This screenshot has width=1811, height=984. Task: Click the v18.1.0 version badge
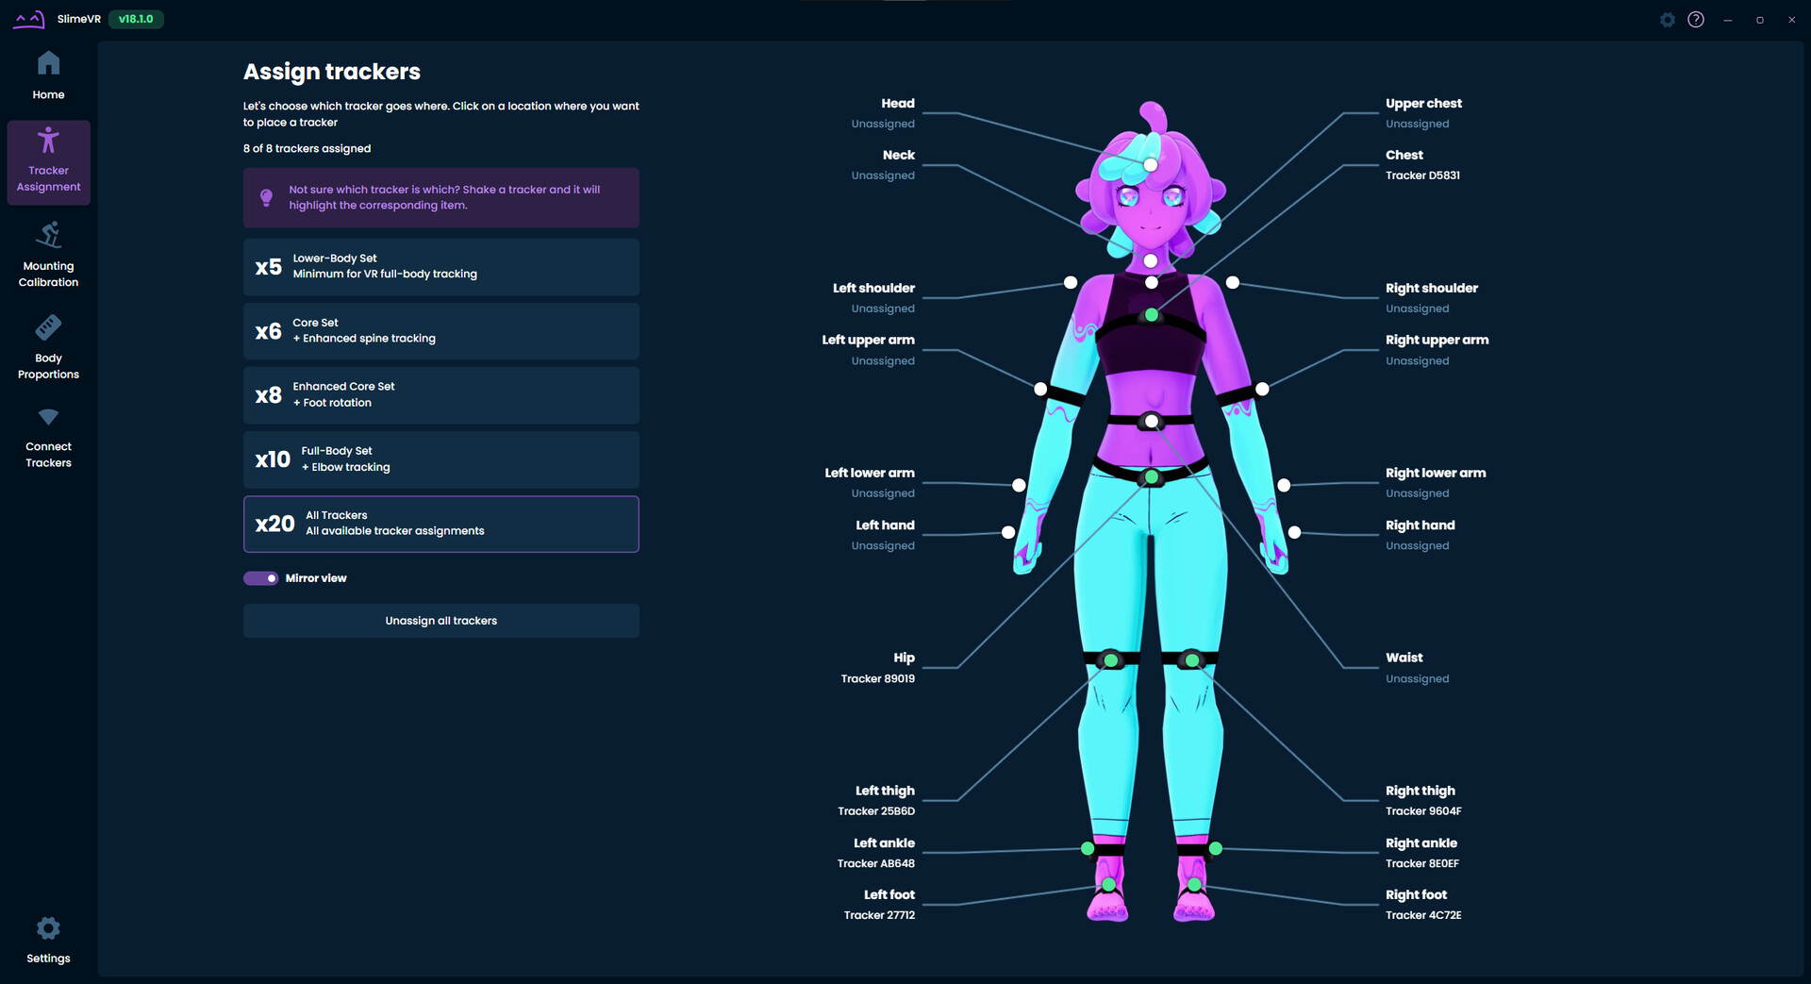coord(136,18)
